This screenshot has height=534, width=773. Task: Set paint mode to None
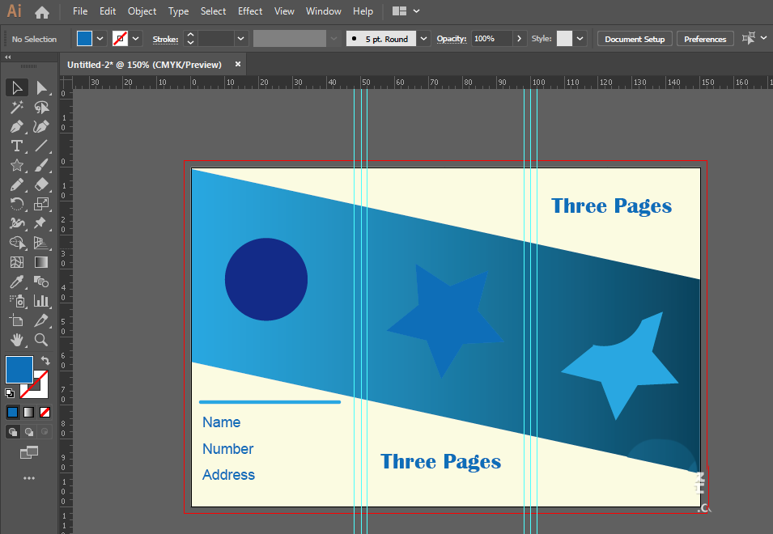pyautogui.click(x=45, y=412)
